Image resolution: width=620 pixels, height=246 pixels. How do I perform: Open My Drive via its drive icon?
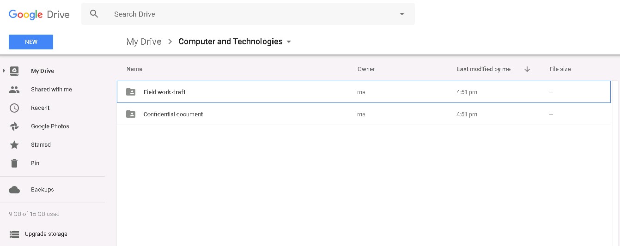[14, 71]
